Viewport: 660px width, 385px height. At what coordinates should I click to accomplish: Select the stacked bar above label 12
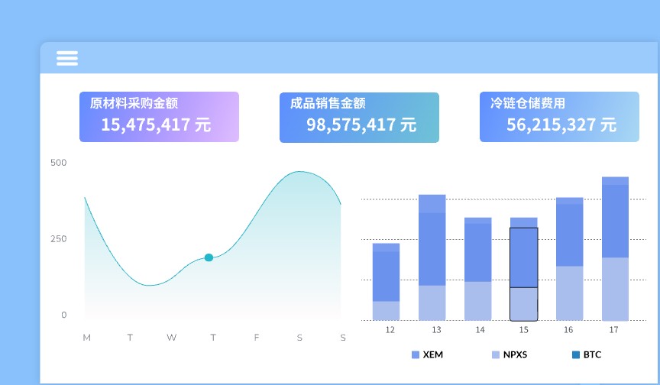tap(387, 281)
